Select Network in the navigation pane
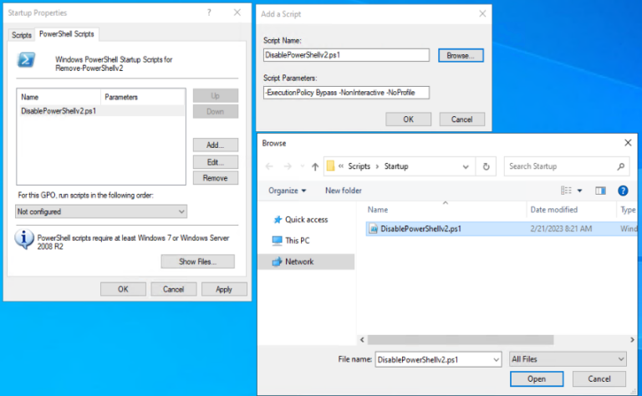Screen dimensions: 642x396 [x=306, y=261]
